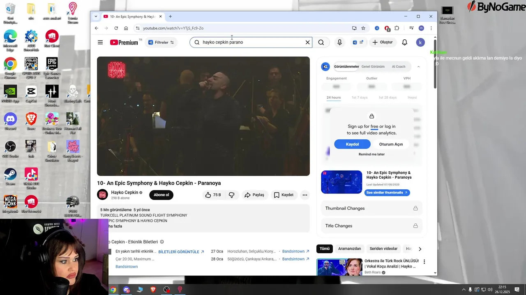Click the Oturum Açın login button

pyautogui.click(x=391, y=144)
